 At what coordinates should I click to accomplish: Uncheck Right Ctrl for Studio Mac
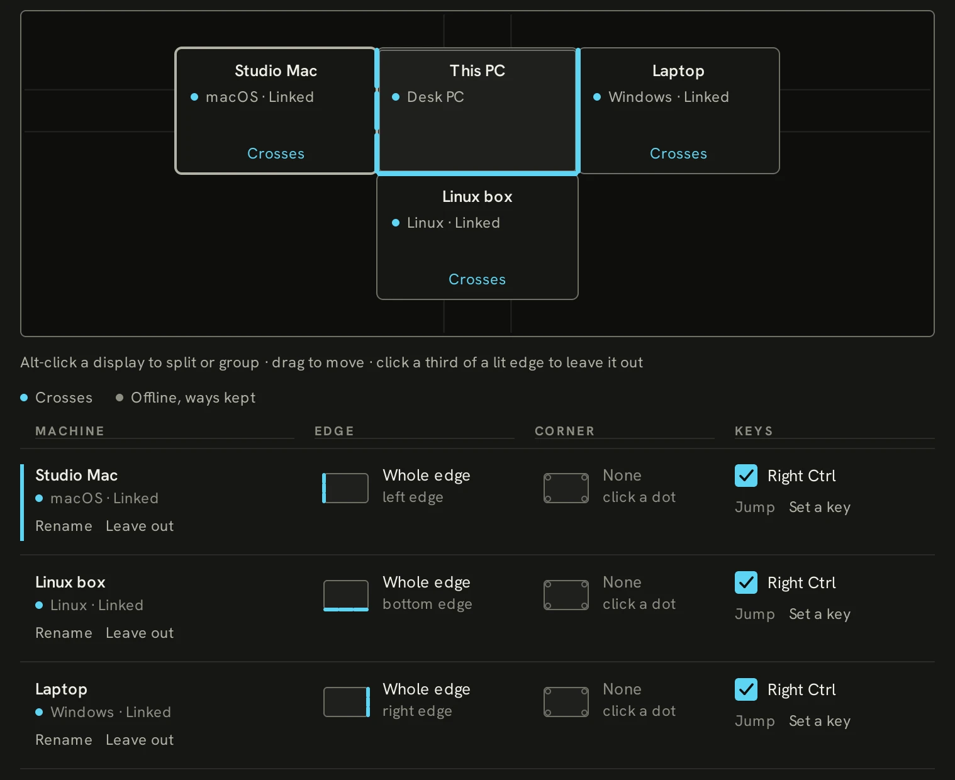point(746,476)
